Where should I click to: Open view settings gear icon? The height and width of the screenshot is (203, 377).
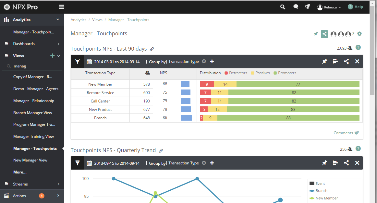tap(359, 34)
